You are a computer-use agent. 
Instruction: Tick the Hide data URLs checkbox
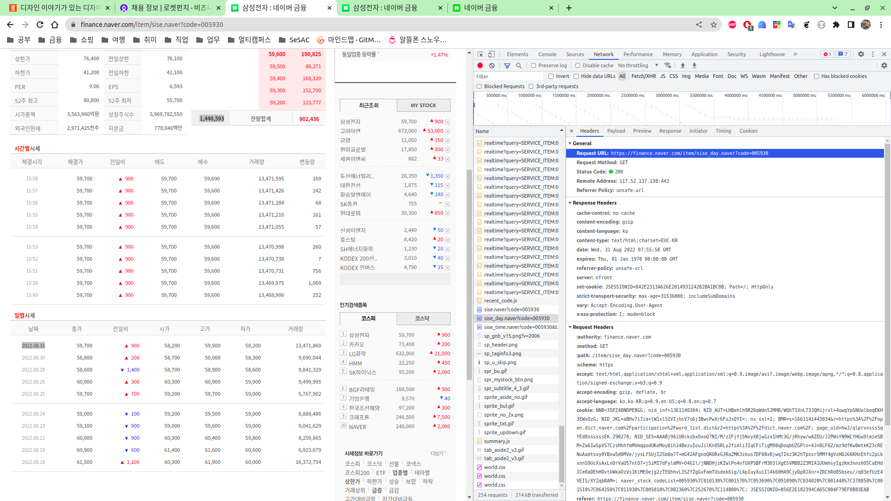coord(576,76)
